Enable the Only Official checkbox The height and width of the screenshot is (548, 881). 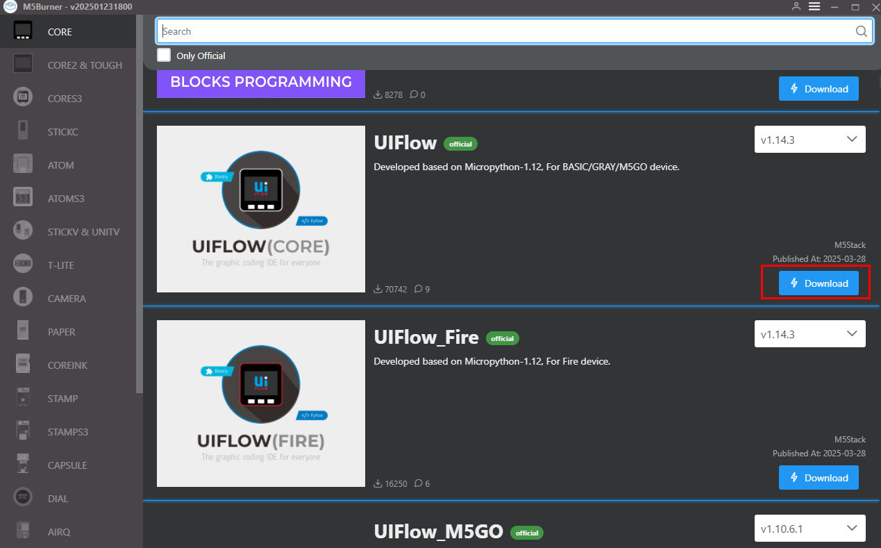point(164,55)
